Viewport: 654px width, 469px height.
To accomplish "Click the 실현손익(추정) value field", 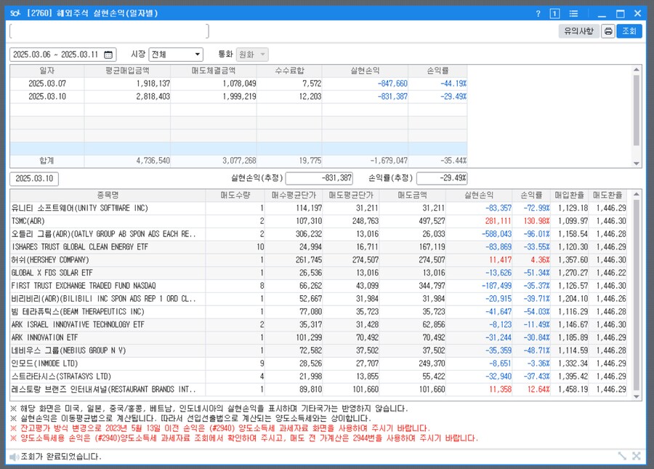I will (319, 178).
